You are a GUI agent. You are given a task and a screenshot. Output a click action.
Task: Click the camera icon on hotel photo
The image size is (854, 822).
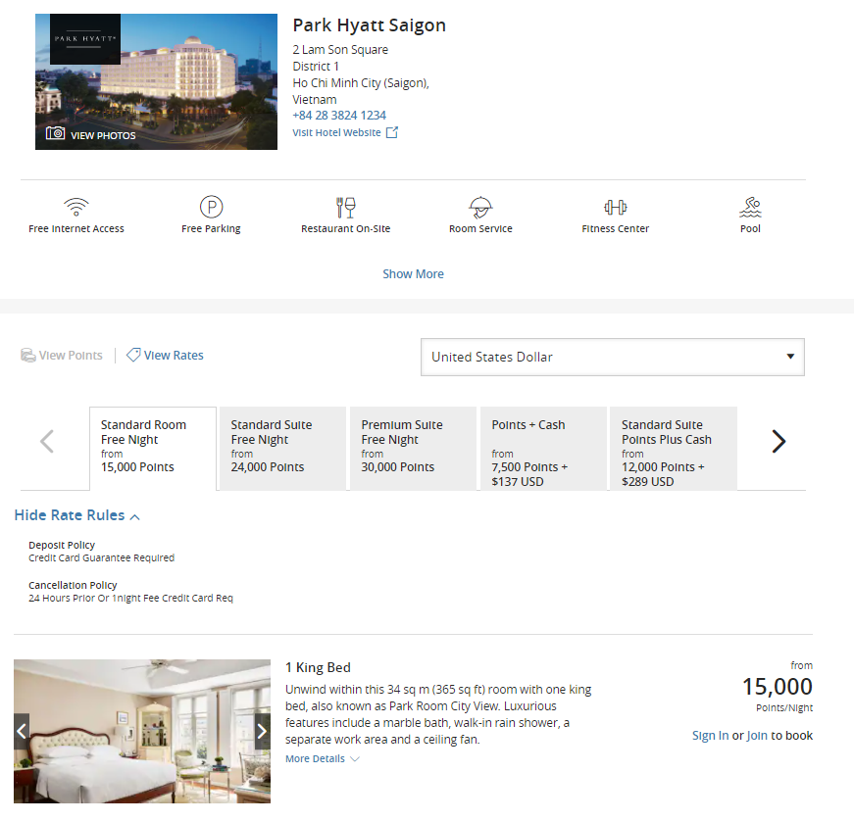click(55, 133)
